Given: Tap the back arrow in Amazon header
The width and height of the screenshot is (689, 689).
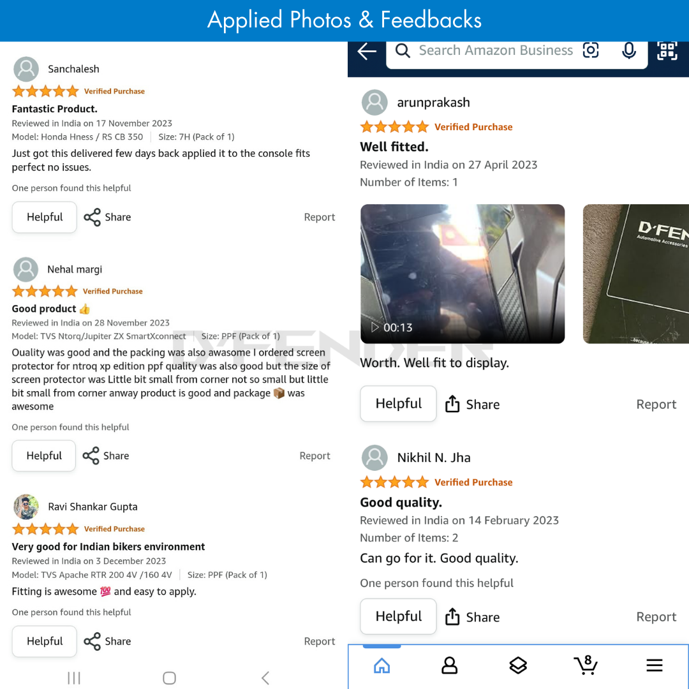Looking at the screenshot, I should pyautogui.click(x=367, y=52).
